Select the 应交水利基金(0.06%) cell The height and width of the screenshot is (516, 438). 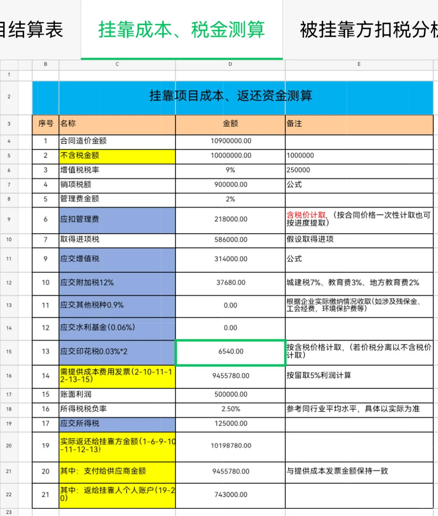tap(117, 328)
